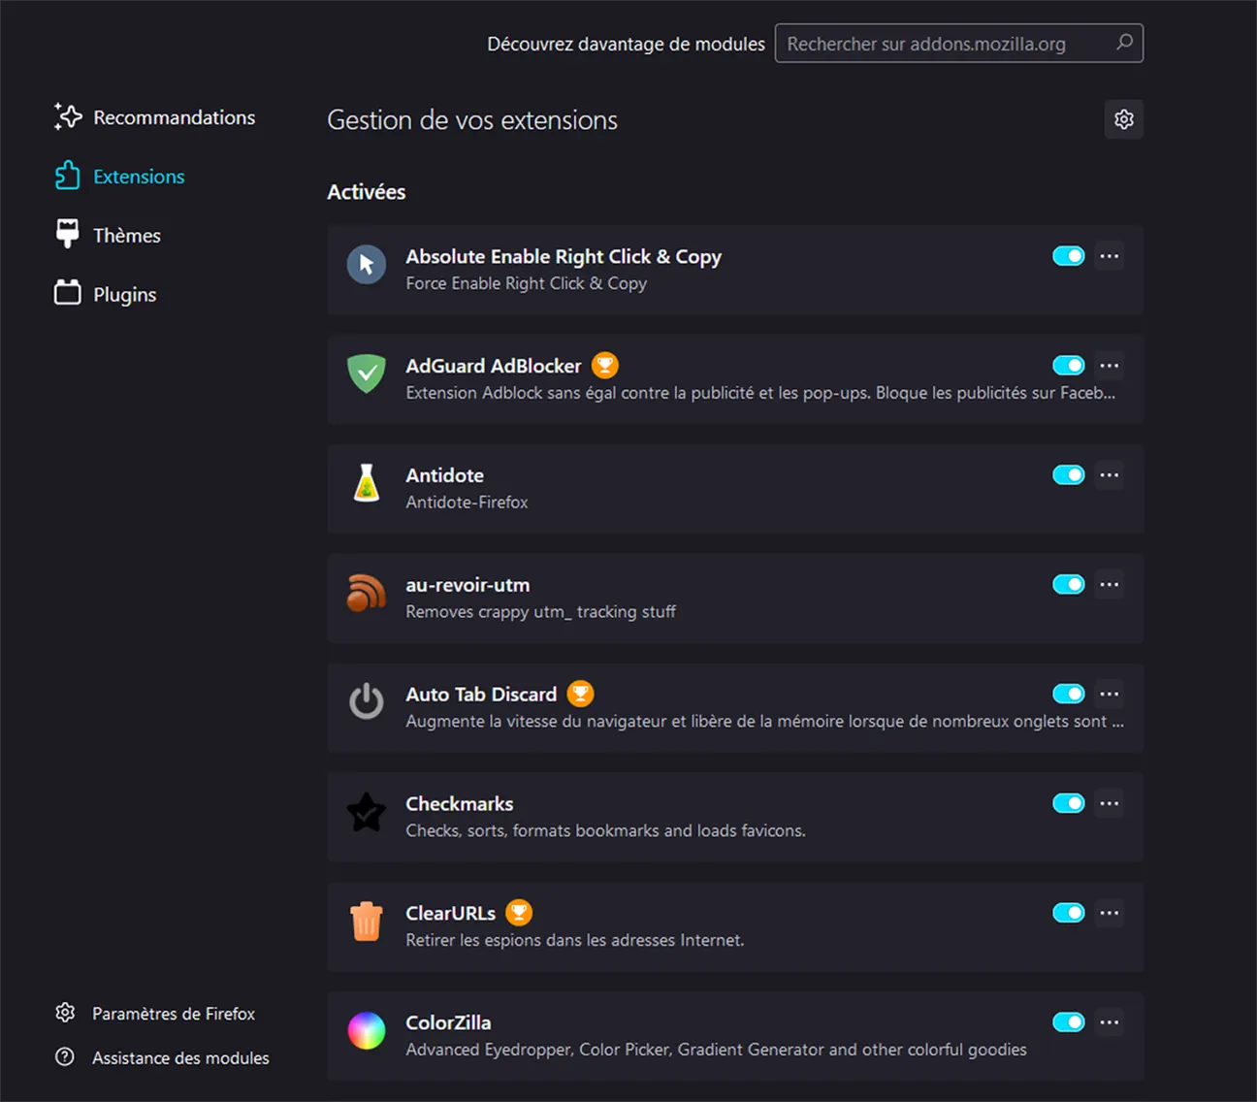Open more options for Absolute Enable Right Click
Viewport: 1257px width, 1102px height.
1110,256
